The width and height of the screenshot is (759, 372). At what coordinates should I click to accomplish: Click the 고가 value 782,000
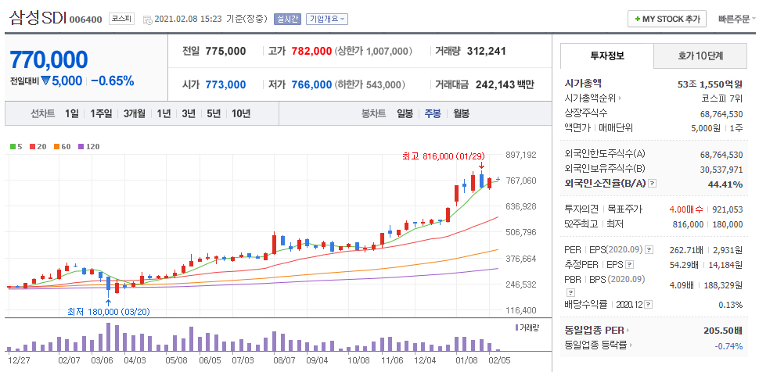pyautogui.click(x=311, y=51)
